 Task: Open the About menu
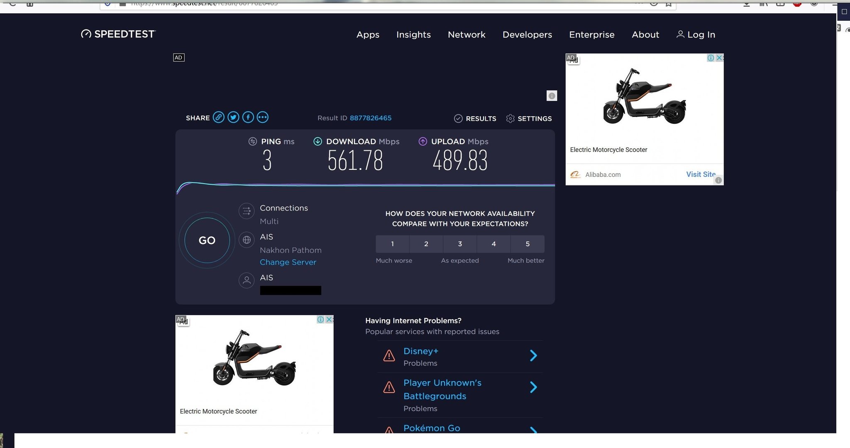[x=645, y=35]
